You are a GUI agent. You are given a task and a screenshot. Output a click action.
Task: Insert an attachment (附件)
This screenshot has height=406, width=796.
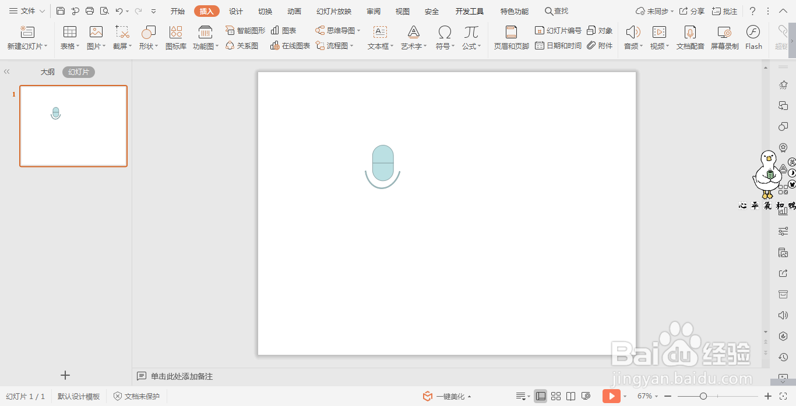pos(600,45)
